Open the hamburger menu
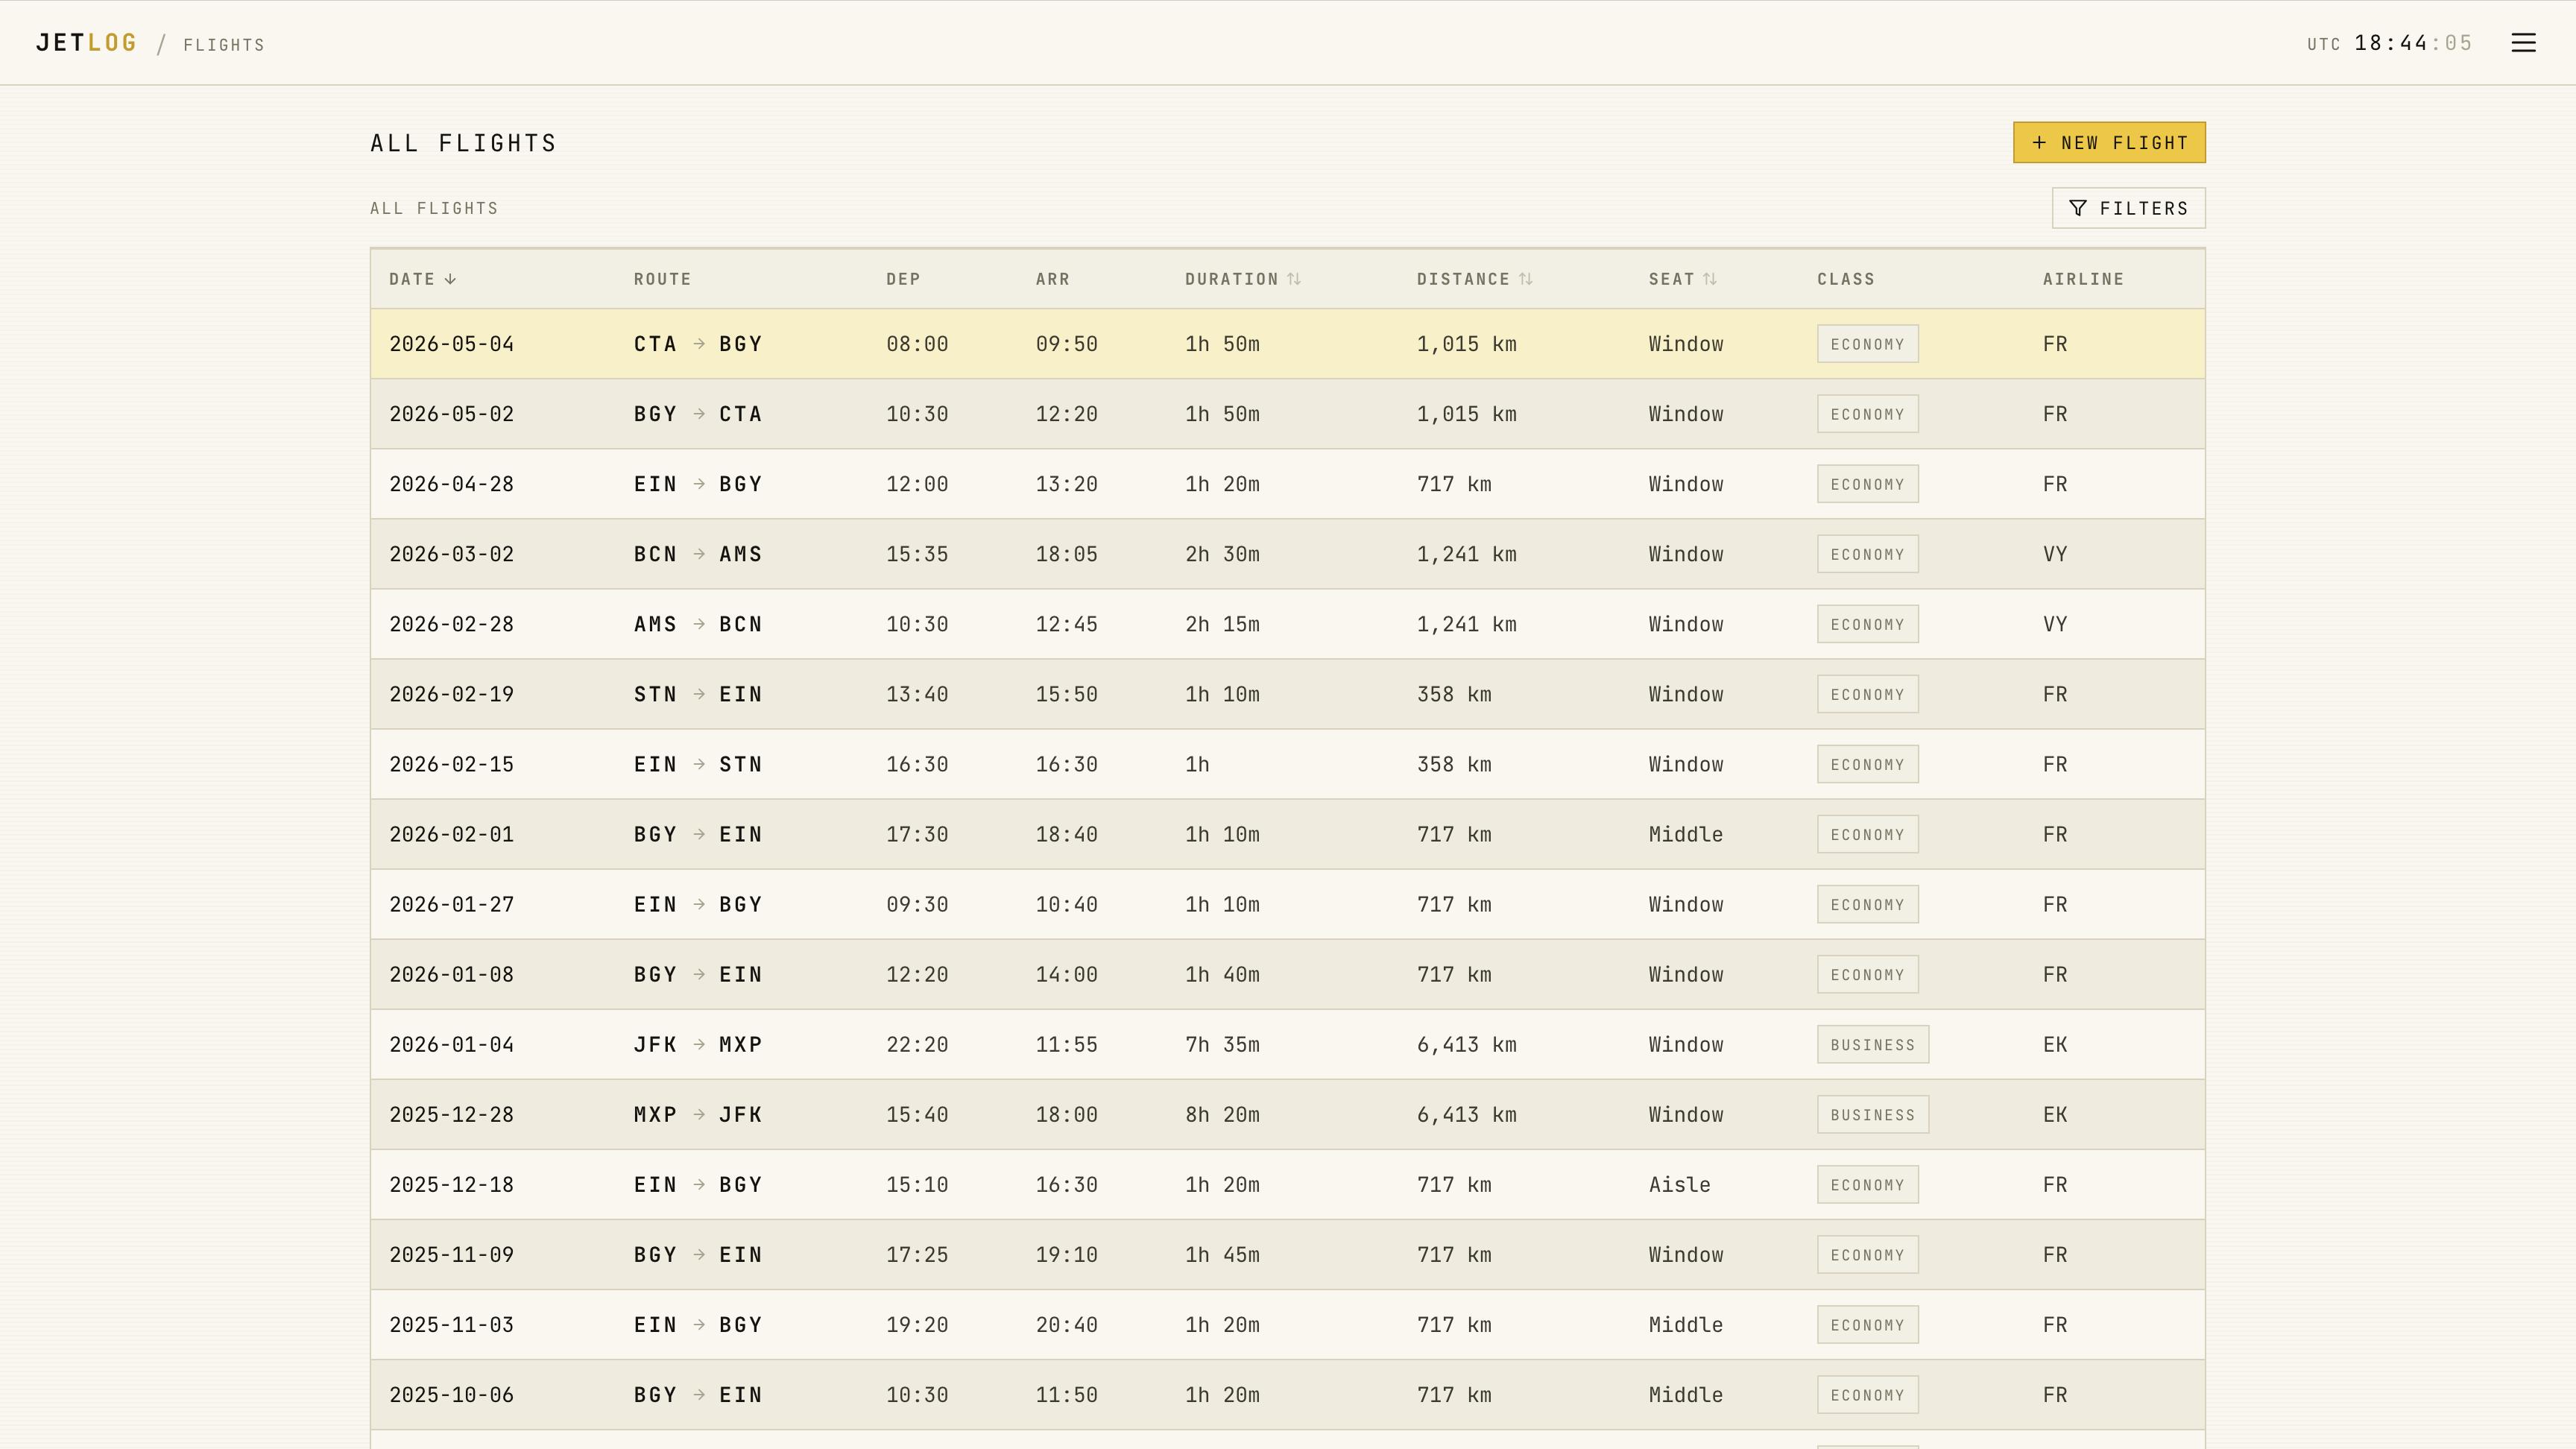2576x1449 pixels. coord(2523,43)
